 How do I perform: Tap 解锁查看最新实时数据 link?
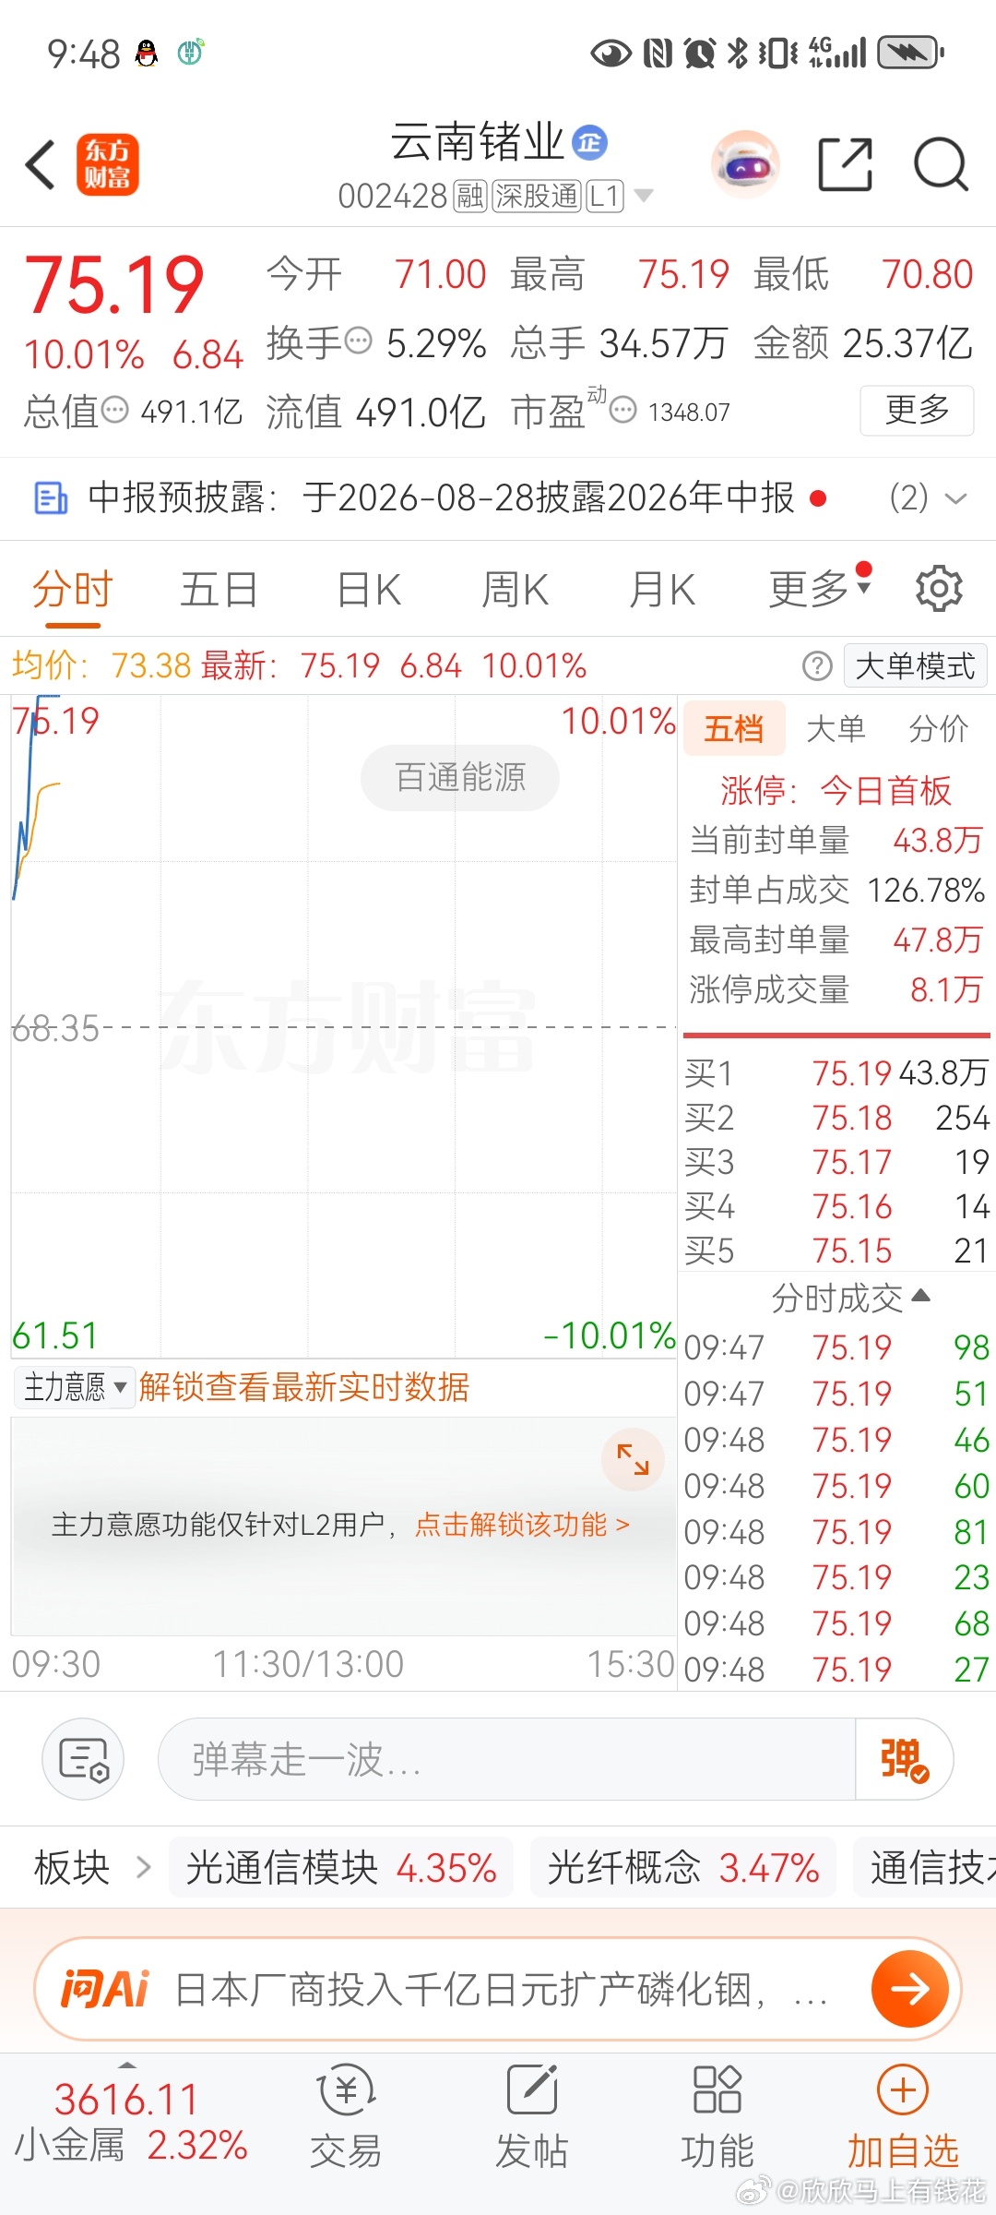pos(304,1387)
